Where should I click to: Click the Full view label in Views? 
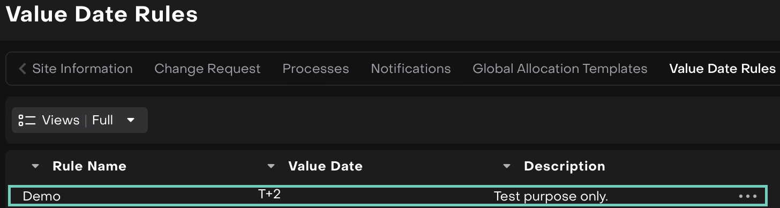(102, 120)
